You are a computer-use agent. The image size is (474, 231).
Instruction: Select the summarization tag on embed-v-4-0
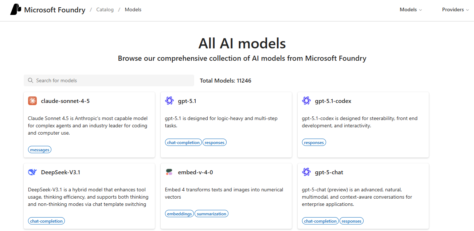pos(211,214)
